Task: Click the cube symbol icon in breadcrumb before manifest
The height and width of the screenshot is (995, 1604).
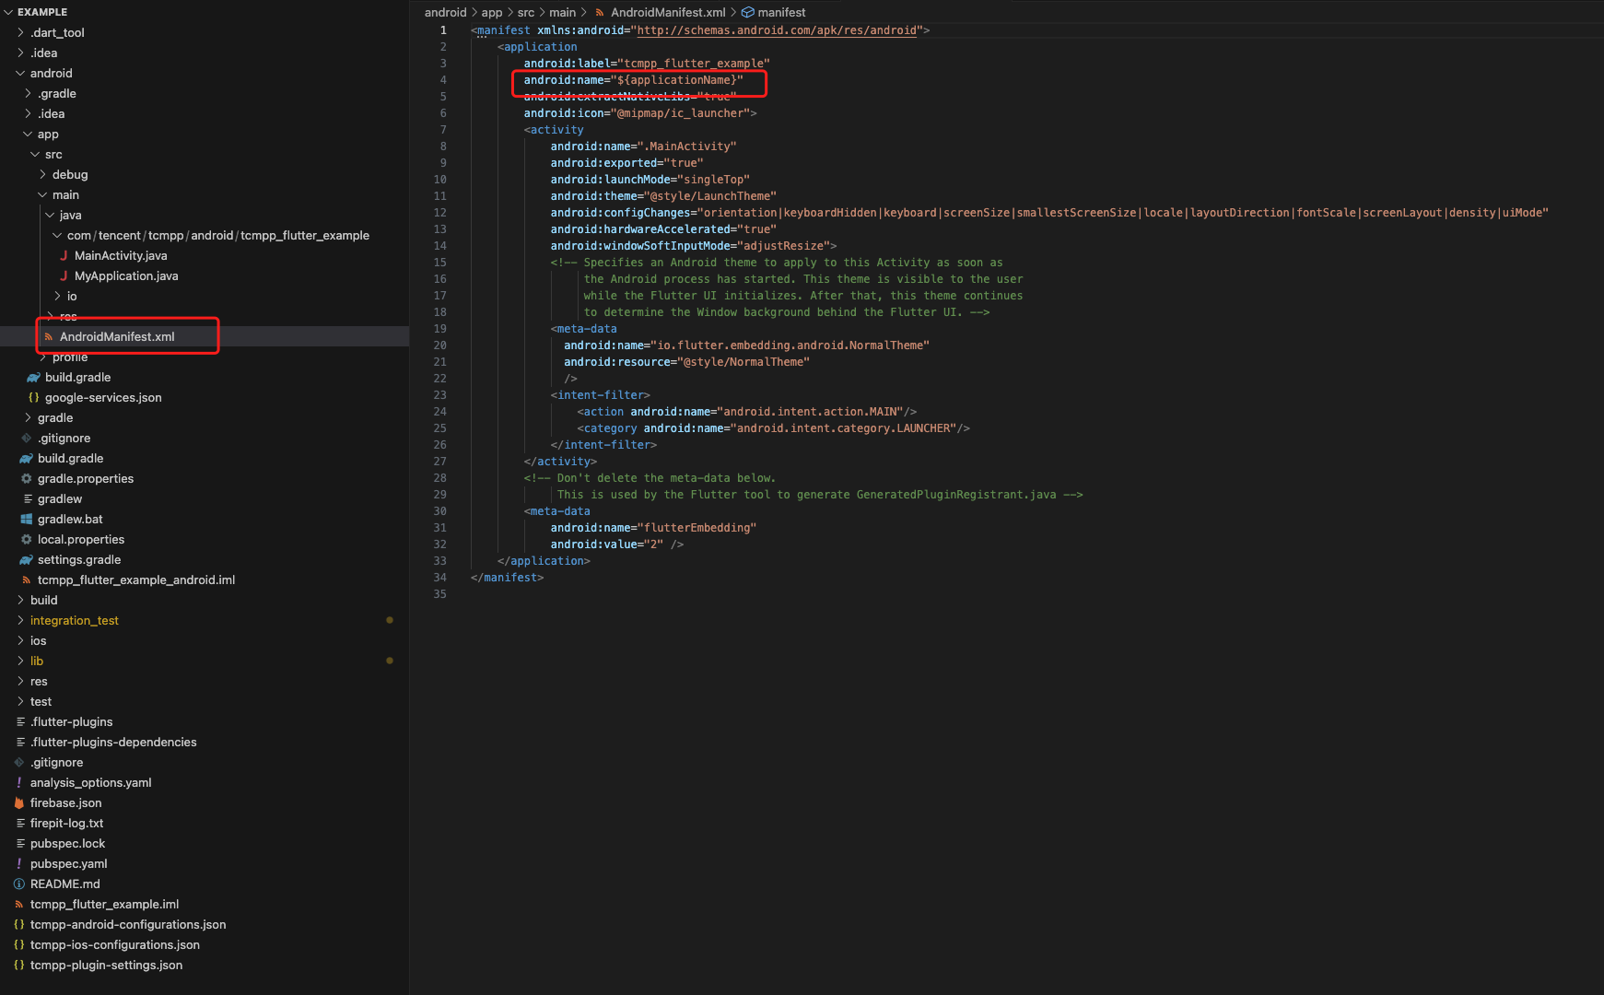Action: click(x=748, y=12)
